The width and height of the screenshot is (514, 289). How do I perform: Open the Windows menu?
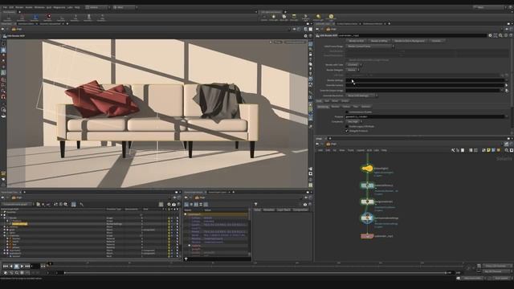click(x=39, y=7)
